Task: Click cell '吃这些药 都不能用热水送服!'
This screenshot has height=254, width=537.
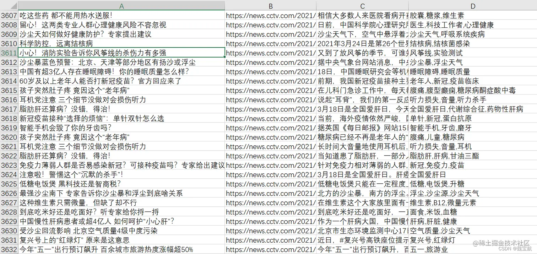Action: pos(121,16)
